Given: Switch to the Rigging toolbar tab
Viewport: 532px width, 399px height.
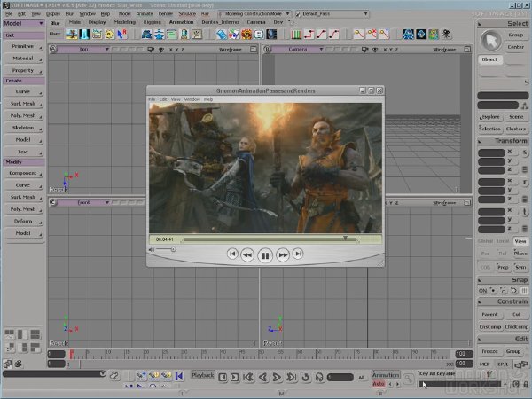Looking at the screenshot, I should (x=152, y=22).
